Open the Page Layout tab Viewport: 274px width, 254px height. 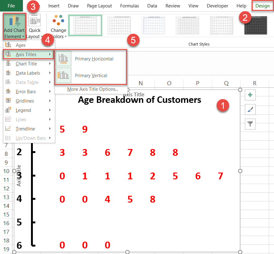pos(99,6)
